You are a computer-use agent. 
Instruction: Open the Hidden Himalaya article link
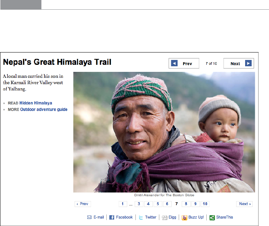tap(36, 103)
